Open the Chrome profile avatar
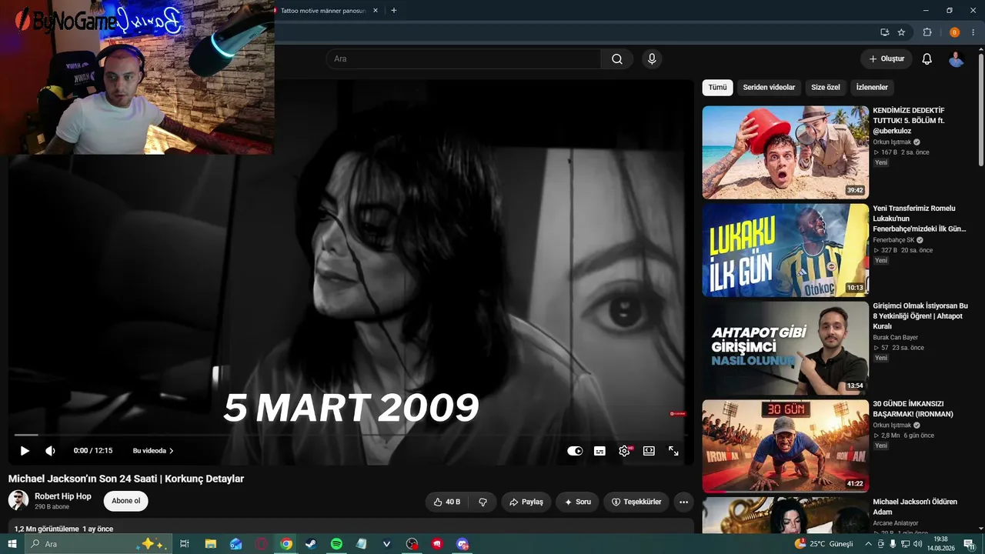Screen dimensions: 985x554 click(954, 32)
